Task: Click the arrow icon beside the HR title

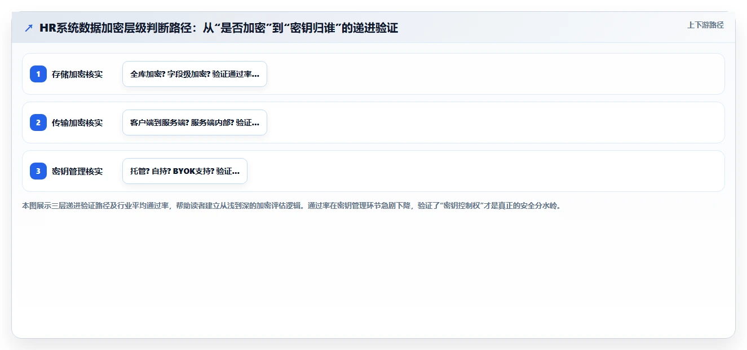Action: (x=29, y=28)
